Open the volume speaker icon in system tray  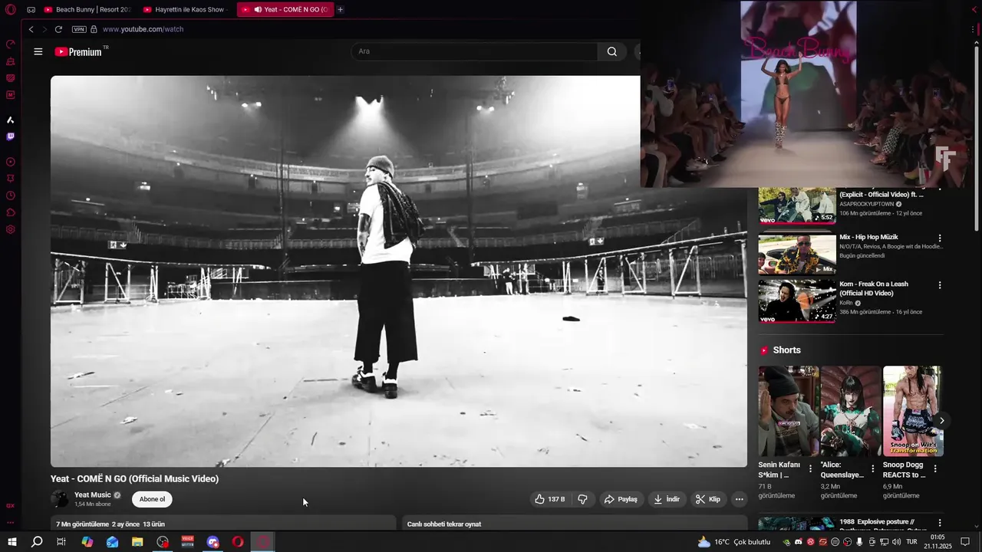(896, 542)
